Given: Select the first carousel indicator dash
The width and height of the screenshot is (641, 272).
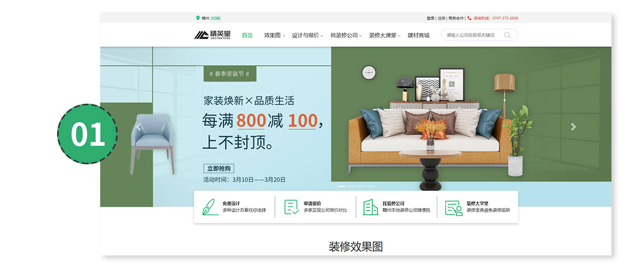Looking at the screenshot, I should (x=341, y=186).
